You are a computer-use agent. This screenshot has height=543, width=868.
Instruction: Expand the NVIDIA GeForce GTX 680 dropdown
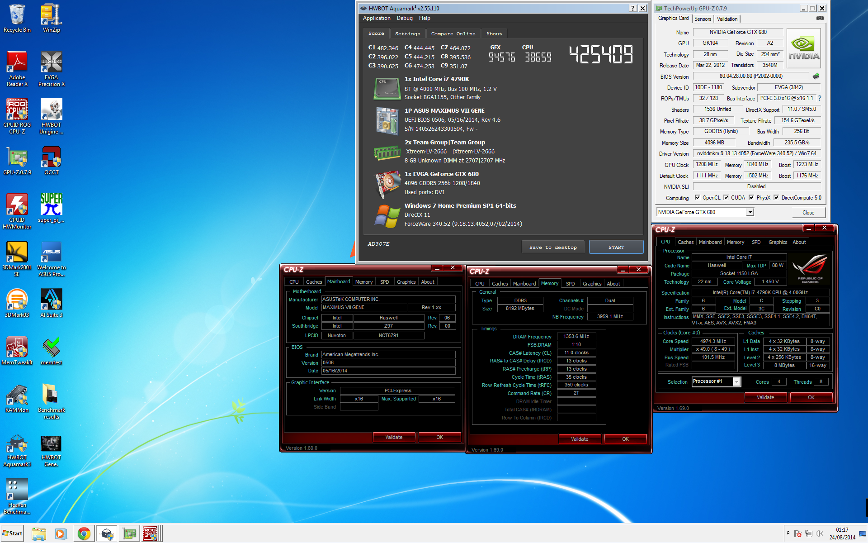(750, 212)
